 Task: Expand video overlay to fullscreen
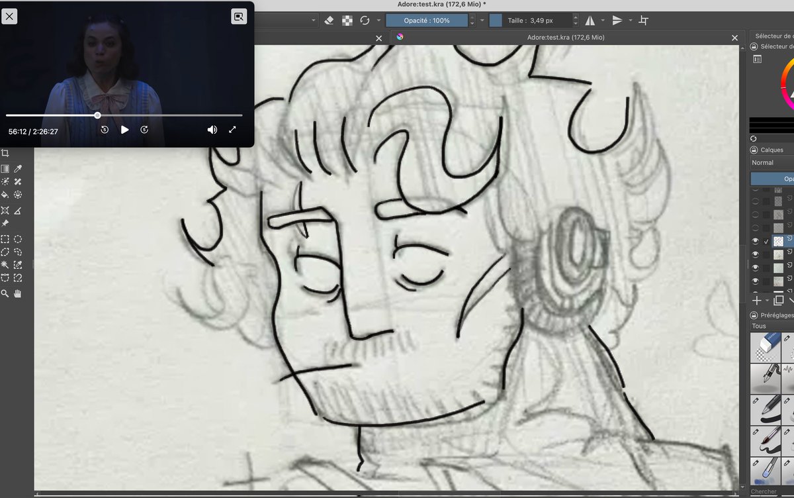click(x=232, y=130)
